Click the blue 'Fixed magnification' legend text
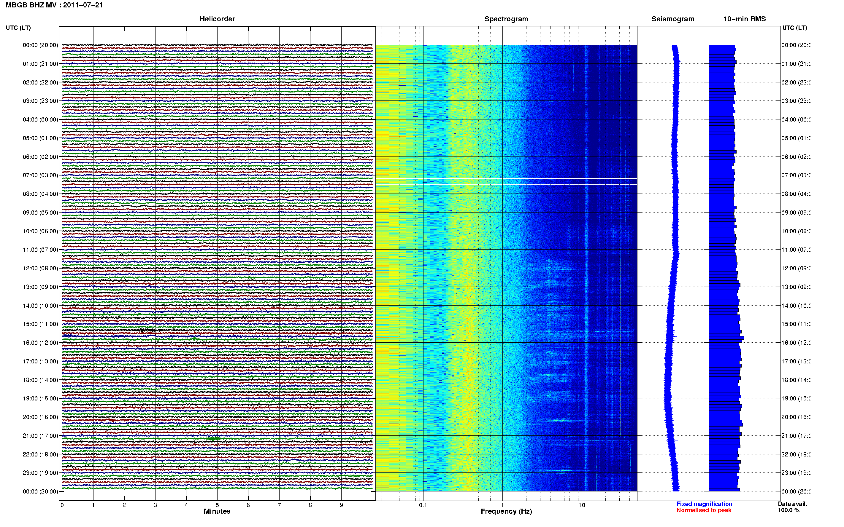Image resolution: width=844 pixels, height=527 pixels. click(704, 504)
